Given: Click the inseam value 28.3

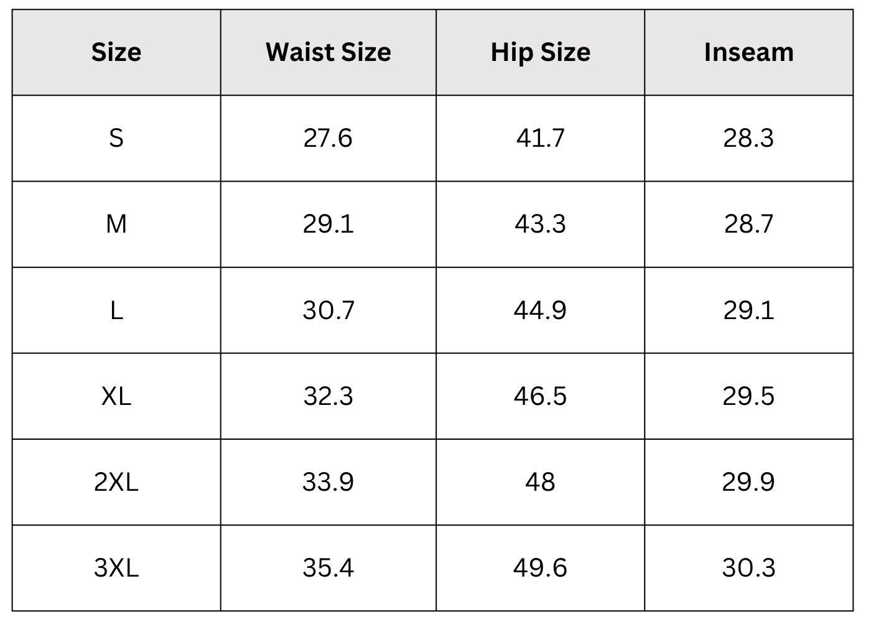Looking at the screenshot, I should (x=749, y=138).
